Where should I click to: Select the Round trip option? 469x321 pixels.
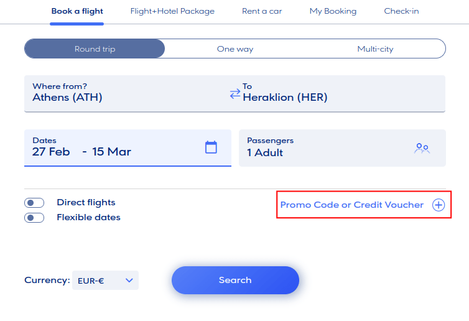95,49
